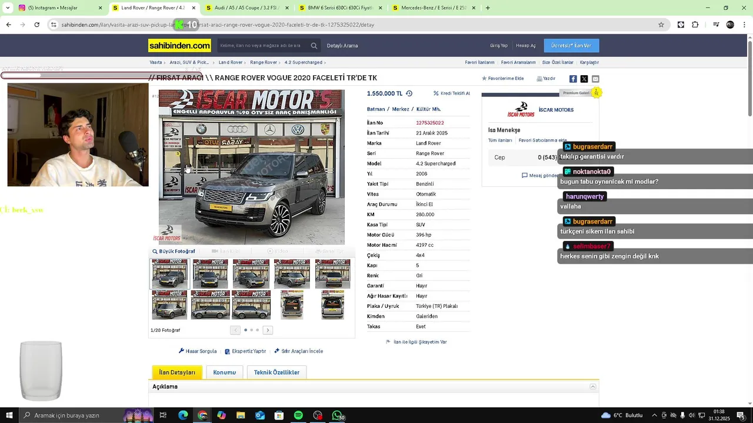
Task: Open Task View on taskbar
Action: point(164,415)
